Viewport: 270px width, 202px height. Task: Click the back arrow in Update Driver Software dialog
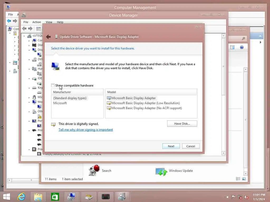49,37
